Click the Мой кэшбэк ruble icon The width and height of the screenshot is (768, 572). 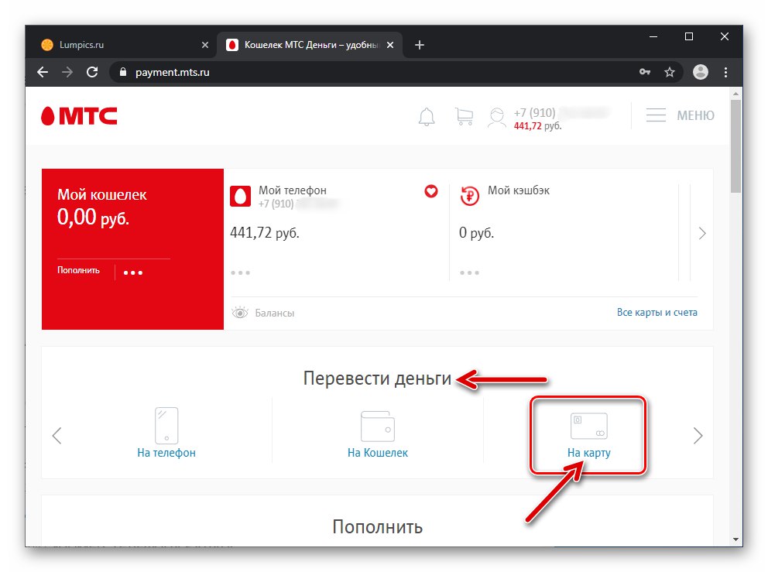pos(469,197)
